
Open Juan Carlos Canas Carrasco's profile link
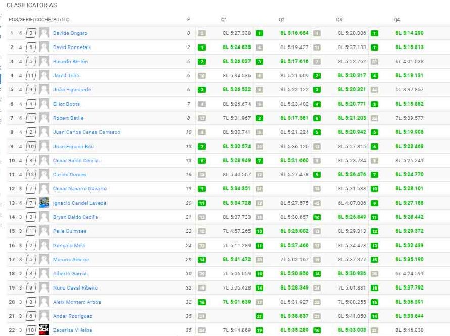pyautogui.click(x=86, y=132)
